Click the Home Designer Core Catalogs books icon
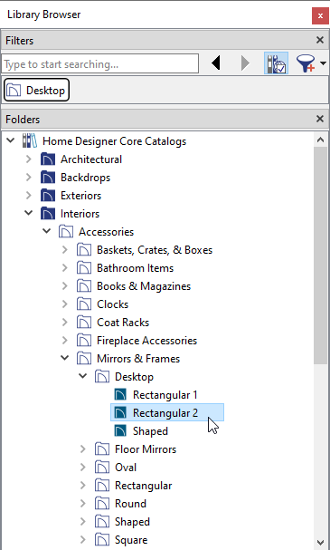 (30, 140)
